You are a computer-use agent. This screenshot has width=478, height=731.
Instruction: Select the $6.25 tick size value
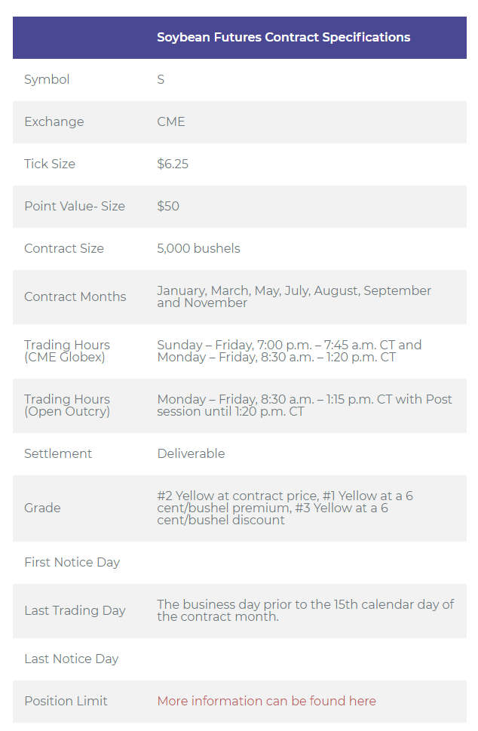tap(173, 164)
